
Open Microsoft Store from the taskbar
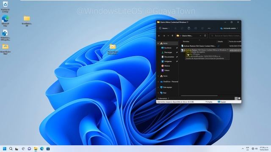[48, 149]
